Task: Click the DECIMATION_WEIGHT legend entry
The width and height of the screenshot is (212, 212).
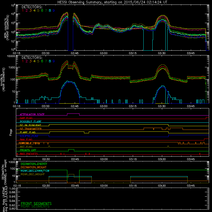Action: point(34,167)
